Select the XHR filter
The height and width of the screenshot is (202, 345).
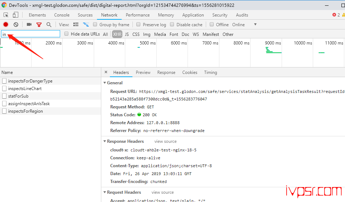point(117,34)
